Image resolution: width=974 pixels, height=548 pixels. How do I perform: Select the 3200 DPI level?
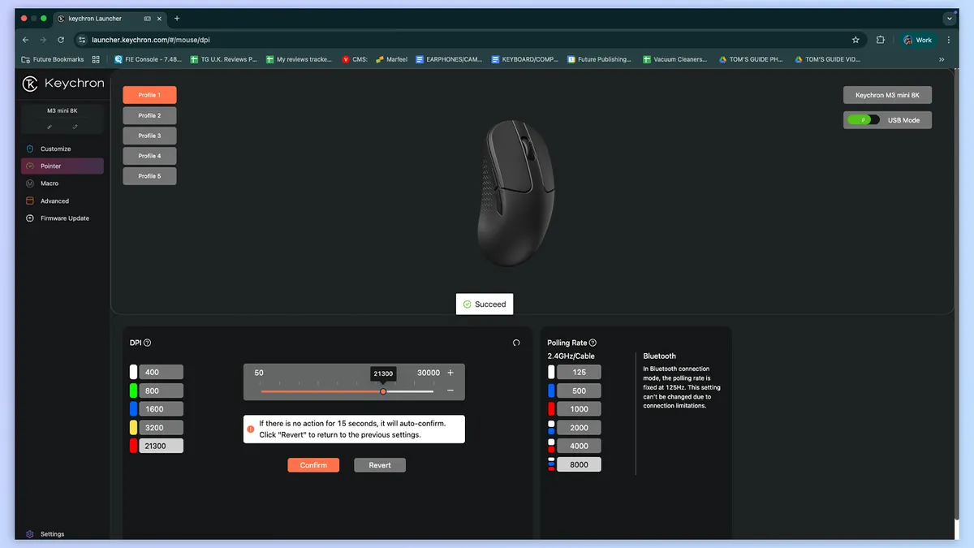pyautogui.click(x=161, y=427)
